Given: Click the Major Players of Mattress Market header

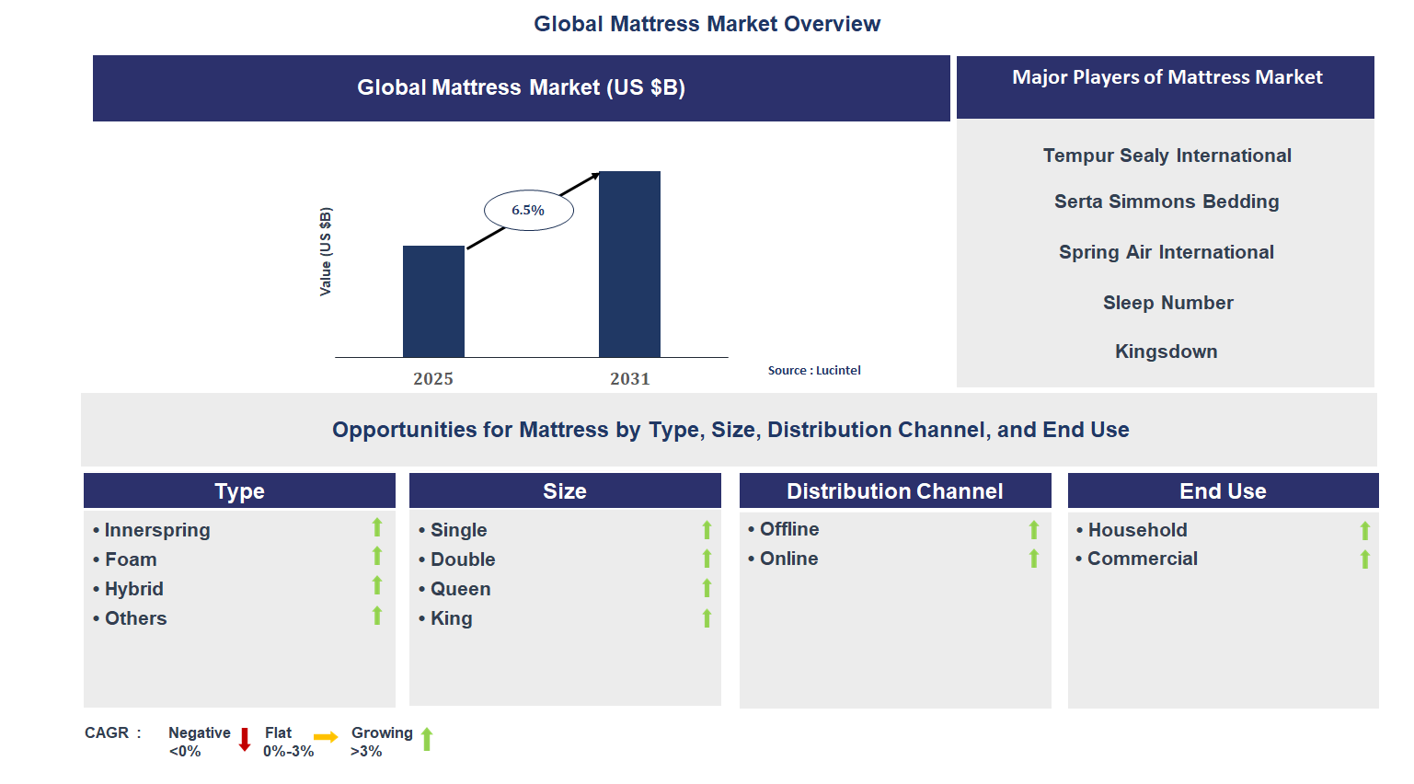Looking at the screenshot, I should (x=1166, y=77).
